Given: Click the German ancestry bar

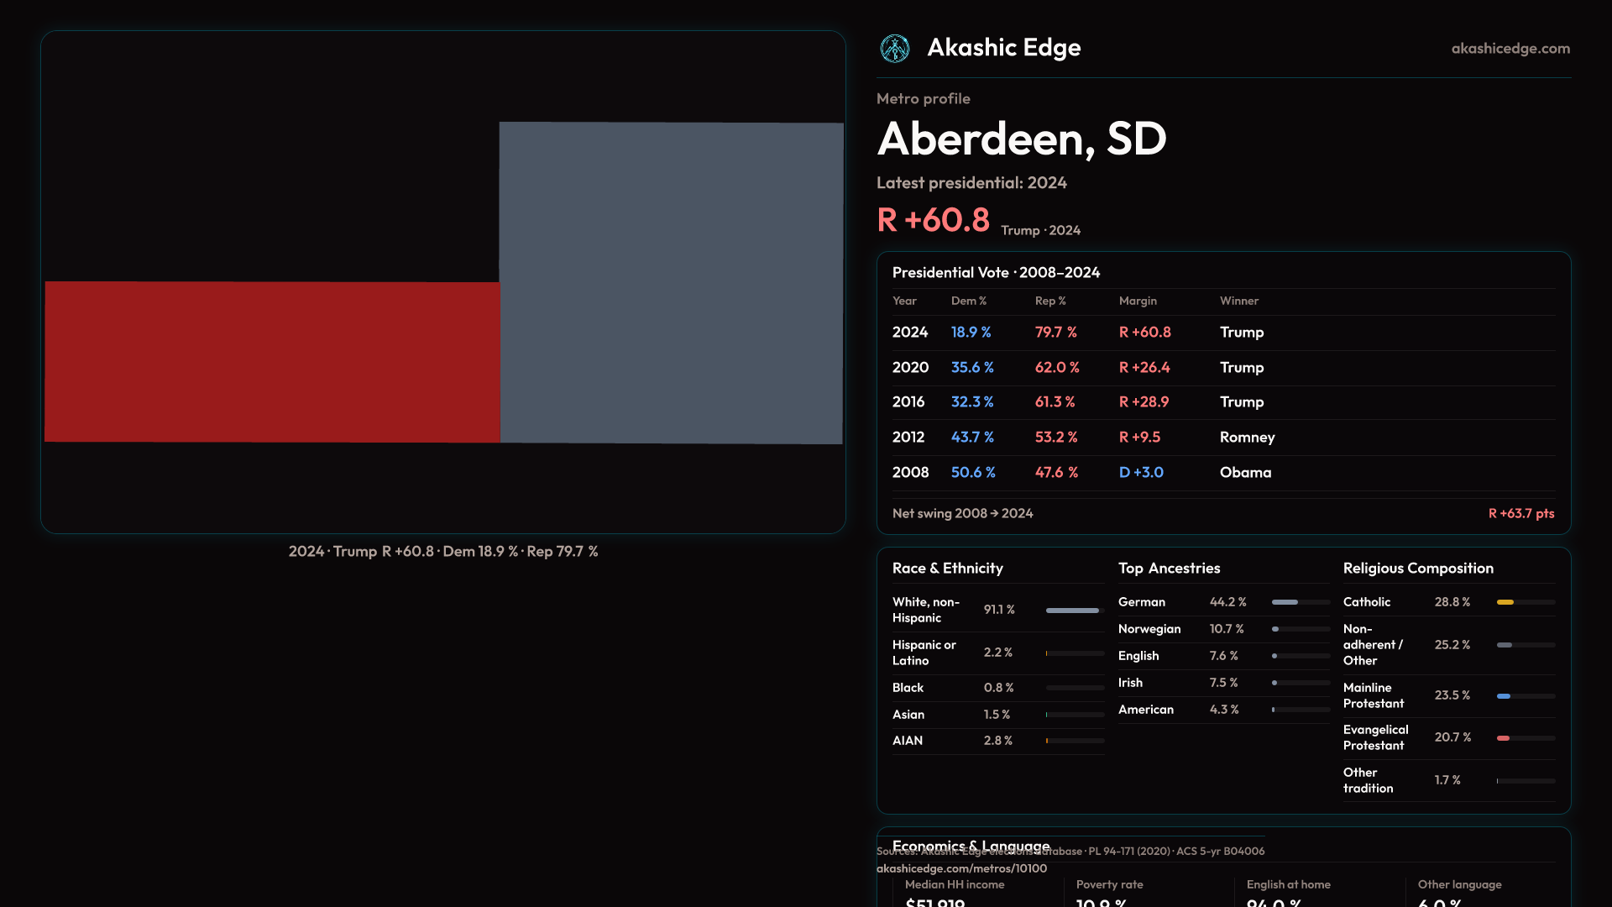Looking at the screenshot, I should pyautogui.click(x=1285, y=602).
